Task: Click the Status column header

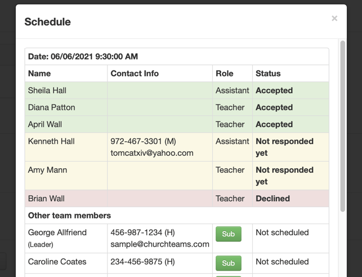Action: (268, 74)
